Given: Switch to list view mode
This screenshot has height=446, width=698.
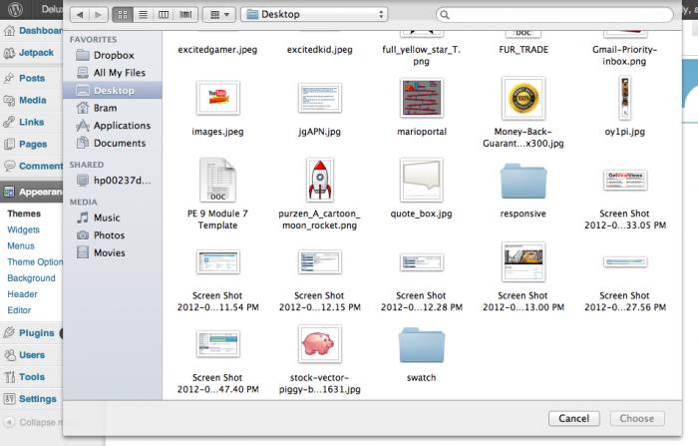Looking at the screenshot, I should click(144, 15).
